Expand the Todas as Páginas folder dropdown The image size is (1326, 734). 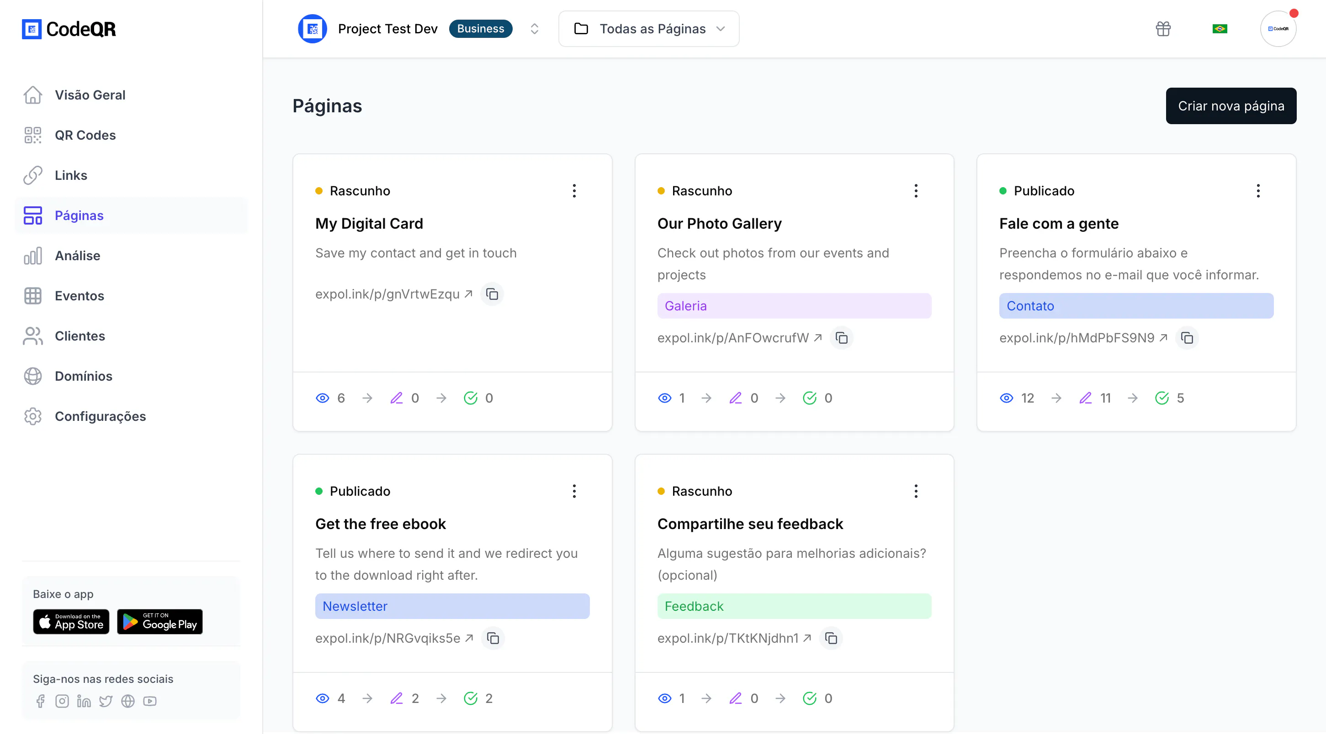coord(648,29)
